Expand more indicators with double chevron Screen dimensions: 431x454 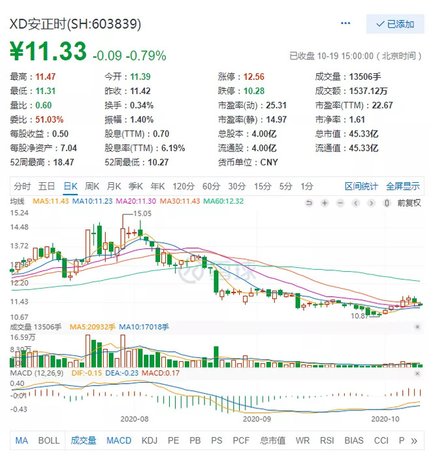pos(414,441)
